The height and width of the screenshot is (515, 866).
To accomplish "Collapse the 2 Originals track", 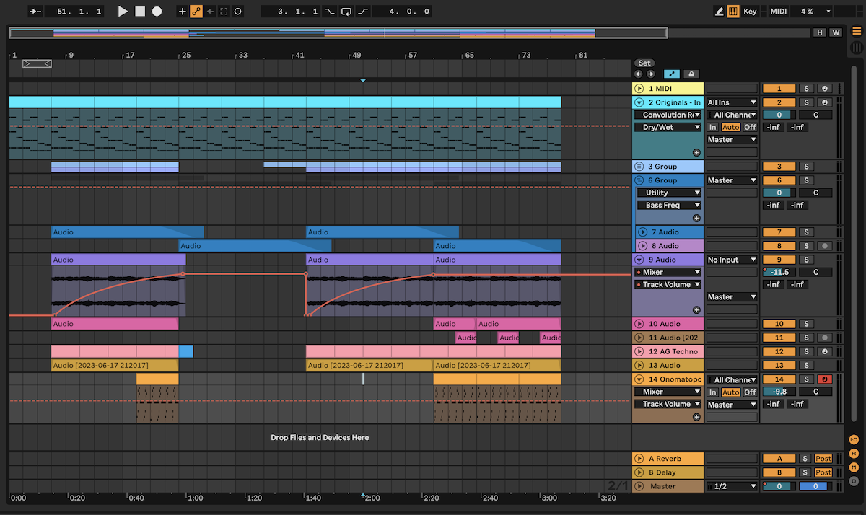I will coord(639,102).
